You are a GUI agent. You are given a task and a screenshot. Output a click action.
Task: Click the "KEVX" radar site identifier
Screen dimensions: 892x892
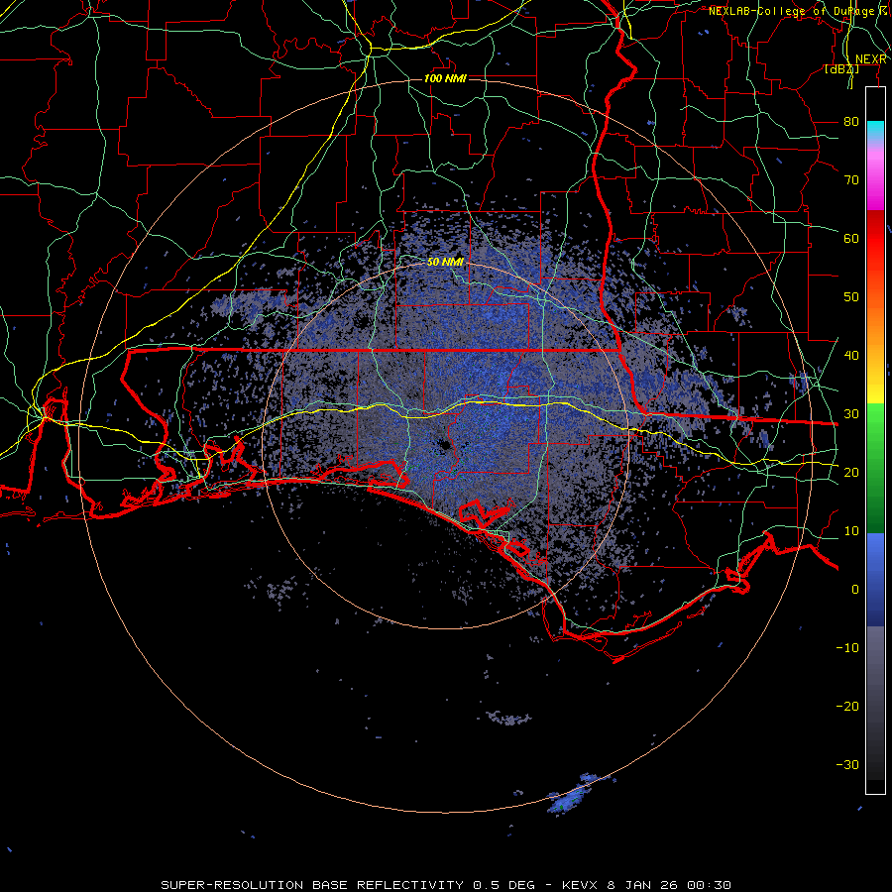coord(580,885)
